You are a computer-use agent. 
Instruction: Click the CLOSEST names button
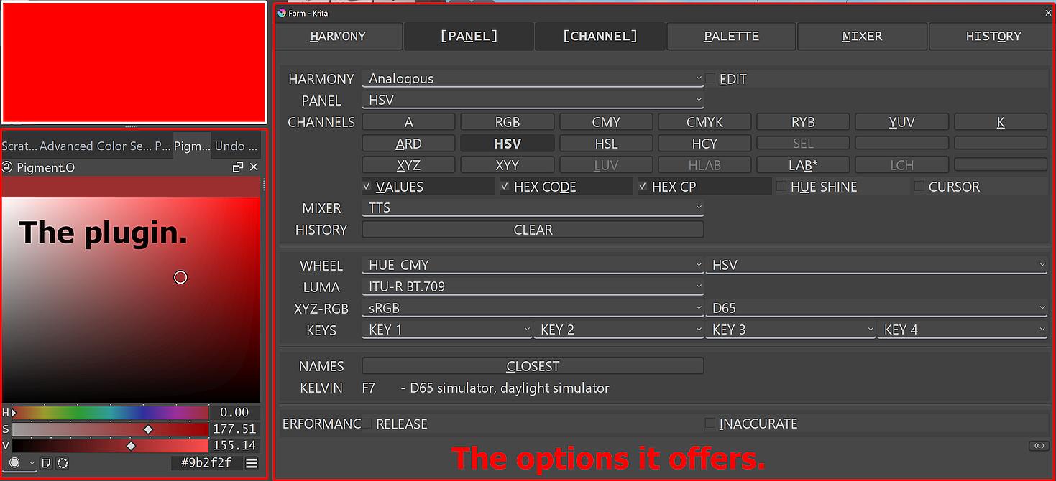(533, 366)
